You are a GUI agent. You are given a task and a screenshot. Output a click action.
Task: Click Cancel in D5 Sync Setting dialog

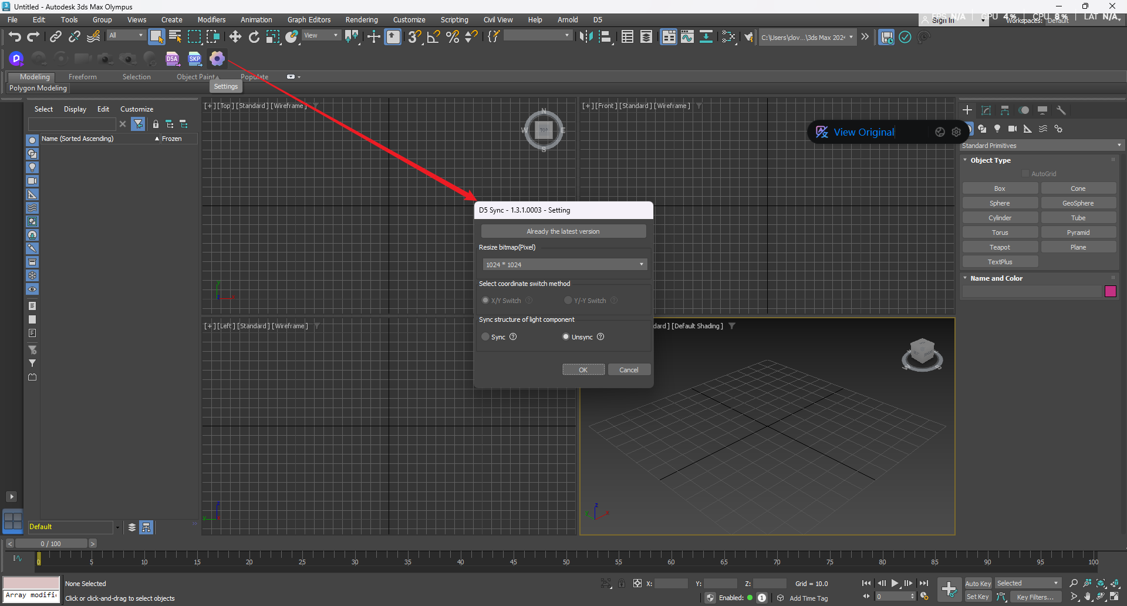tap(629, 370)
